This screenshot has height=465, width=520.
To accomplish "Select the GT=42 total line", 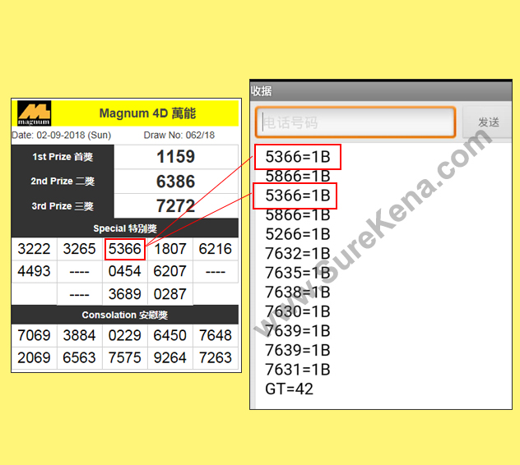I will point(289,389).
